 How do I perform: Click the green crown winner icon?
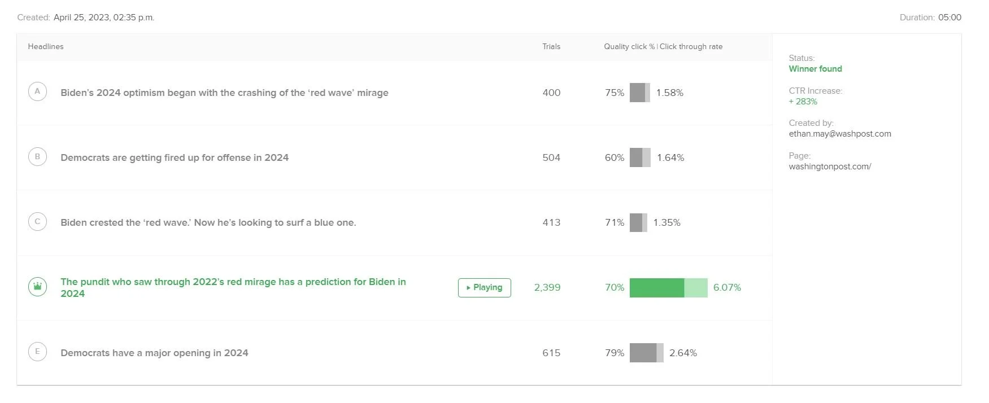click(x=37, y=287)
